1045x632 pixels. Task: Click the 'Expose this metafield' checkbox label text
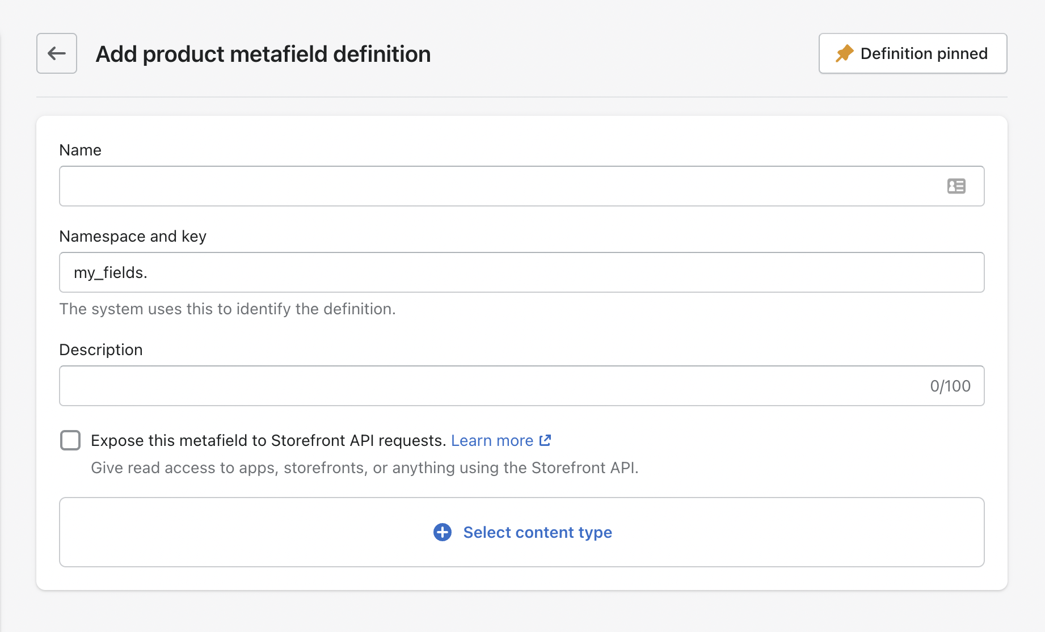coord(268,440)
